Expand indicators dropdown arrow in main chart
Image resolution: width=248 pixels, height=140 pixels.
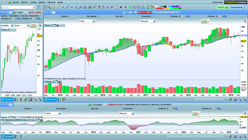pos(208,21)
